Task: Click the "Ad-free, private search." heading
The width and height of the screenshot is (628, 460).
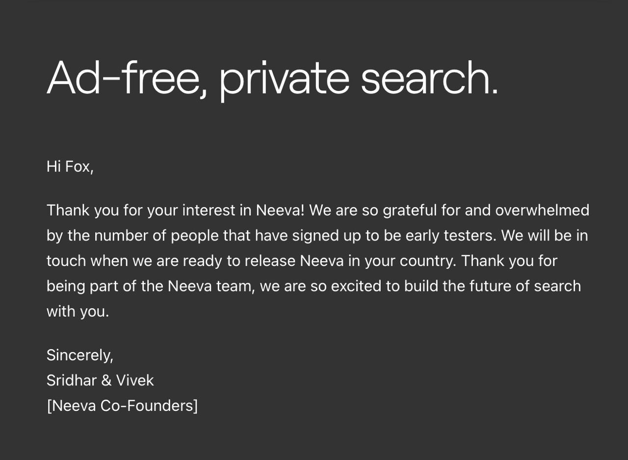Action: 272,79
